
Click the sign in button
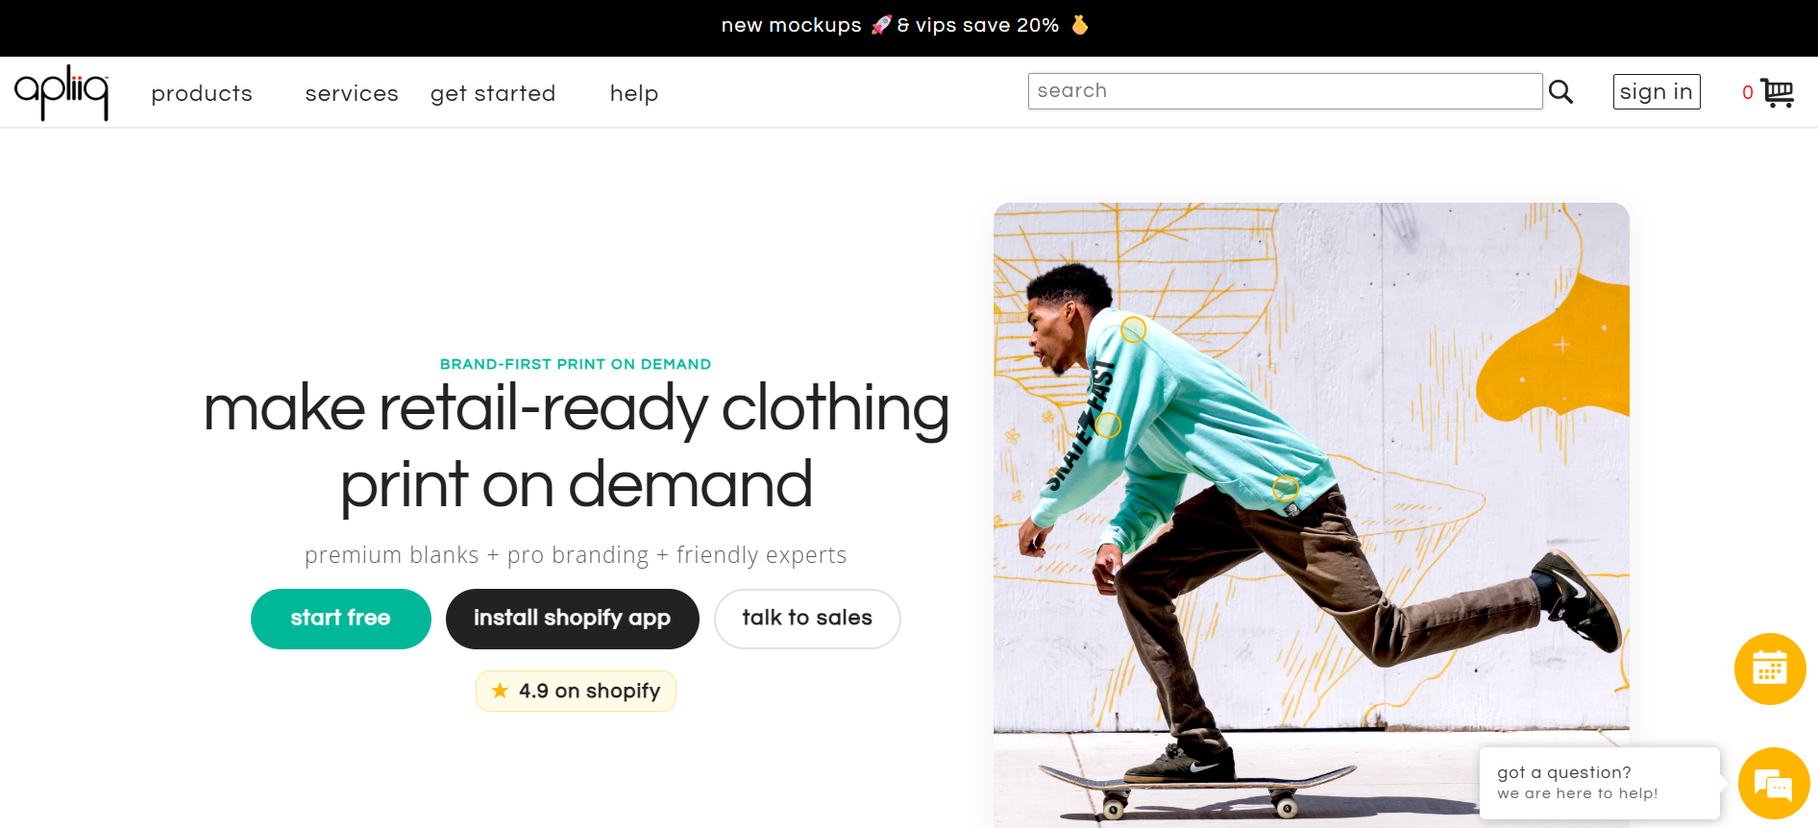(x=1656, y=92)
